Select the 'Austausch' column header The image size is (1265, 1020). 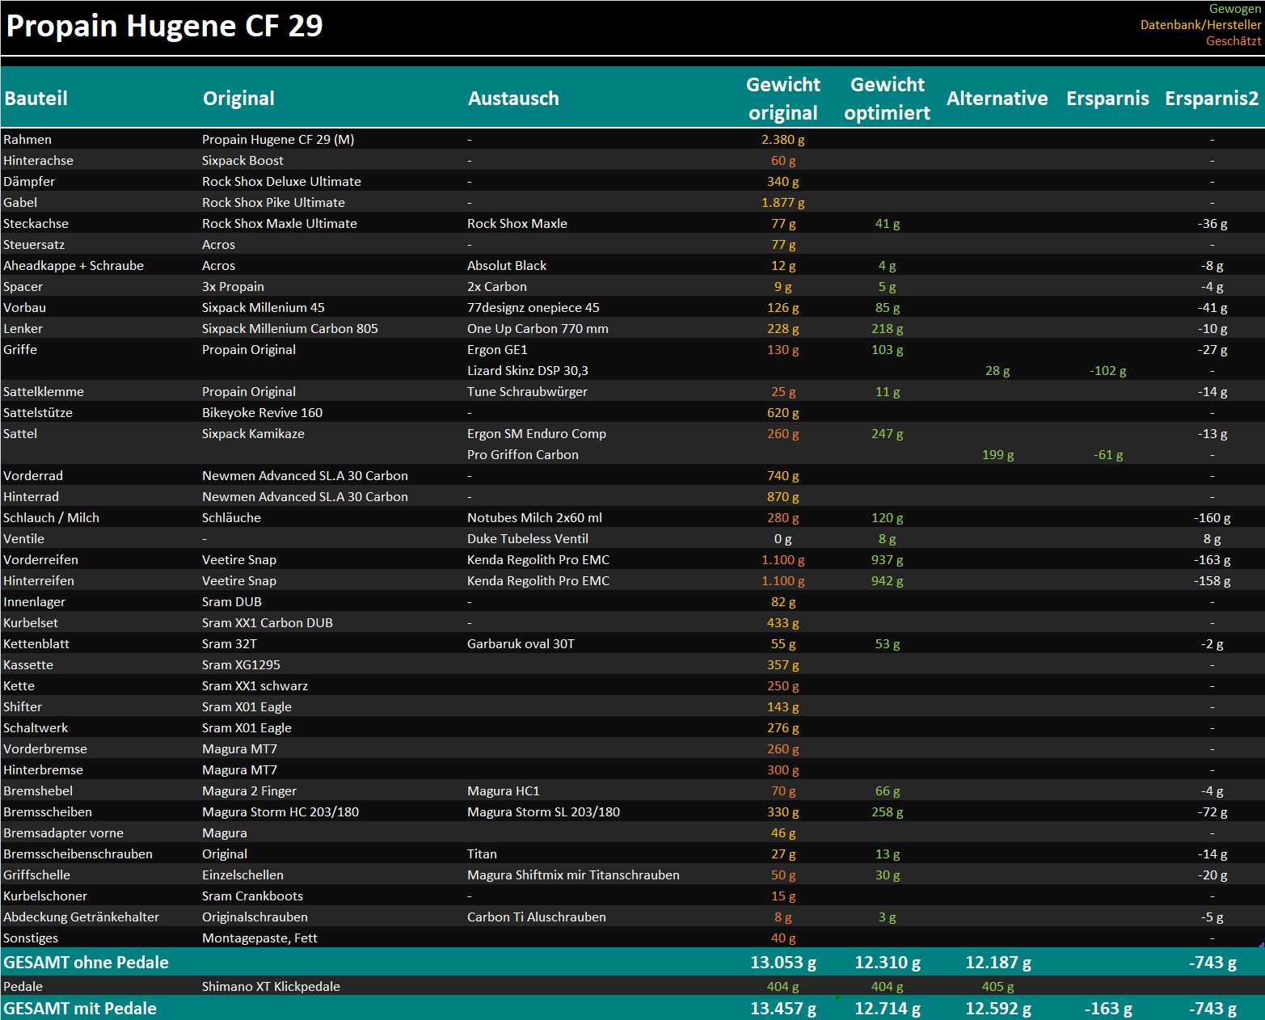[x=513, y=99]
